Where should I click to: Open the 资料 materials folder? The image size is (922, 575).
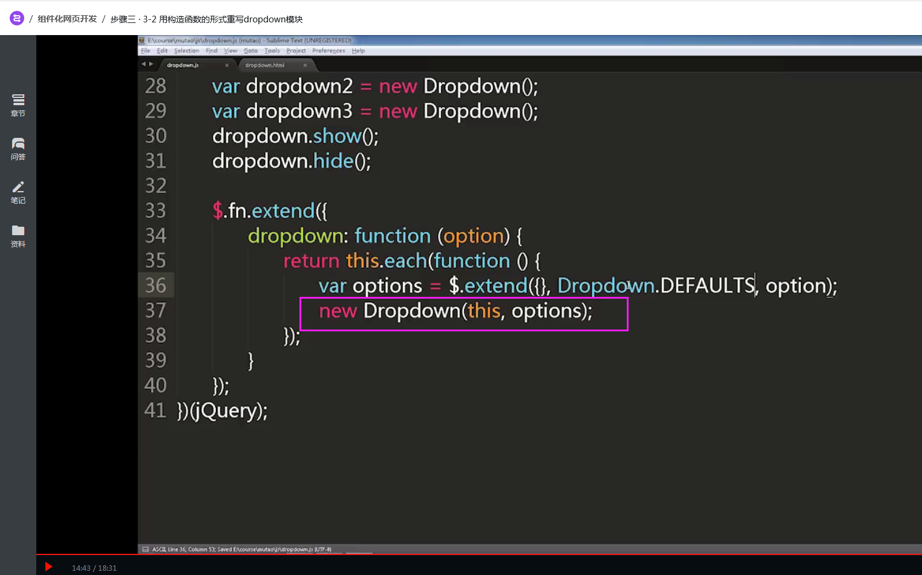tap(18, 236)
